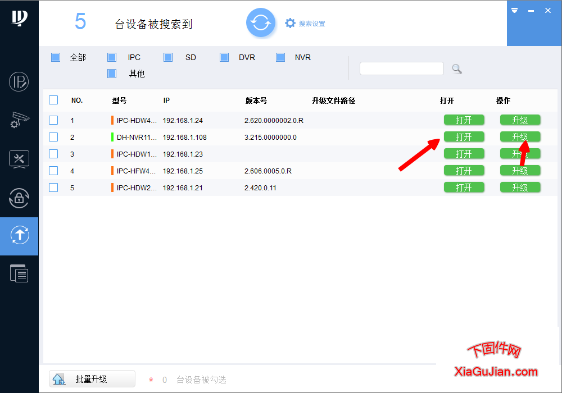562x393 pixels.
Task: Sort by the 版本号 column header
Action: click(x=256, y=100)
